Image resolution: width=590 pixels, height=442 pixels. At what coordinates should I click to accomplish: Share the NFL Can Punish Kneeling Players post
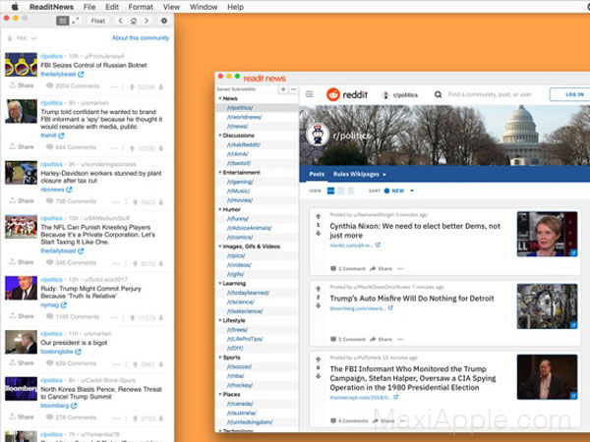tap(22, 262)
